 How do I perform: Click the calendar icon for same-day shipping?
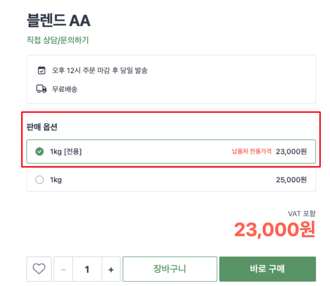click(x=41, y=70)
